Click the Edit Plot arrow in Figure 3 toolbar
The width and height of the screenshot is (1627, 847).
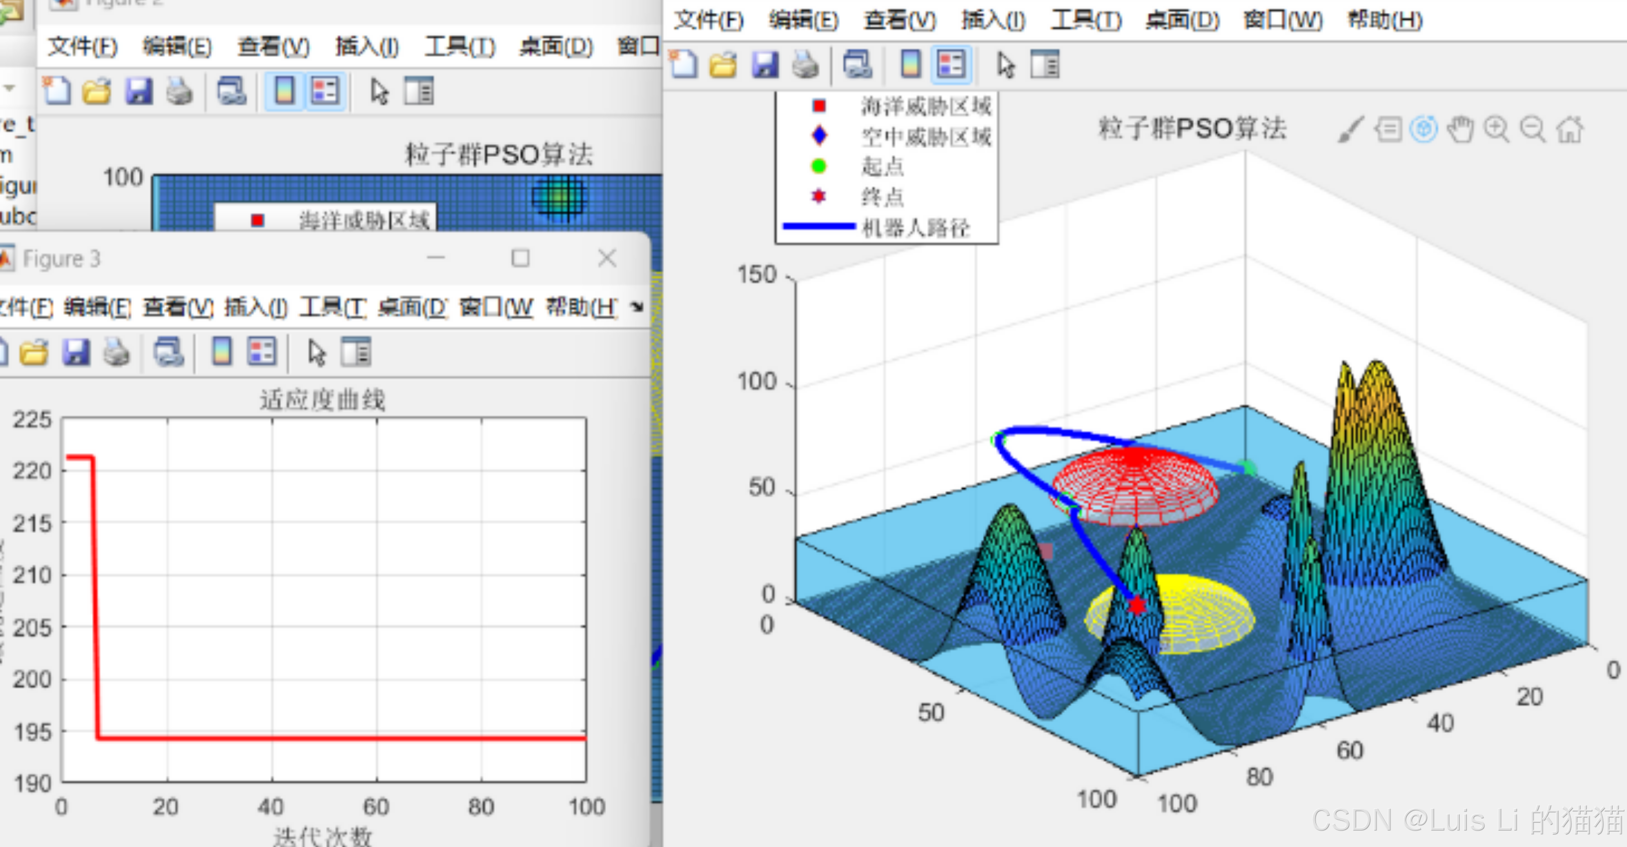316,351
